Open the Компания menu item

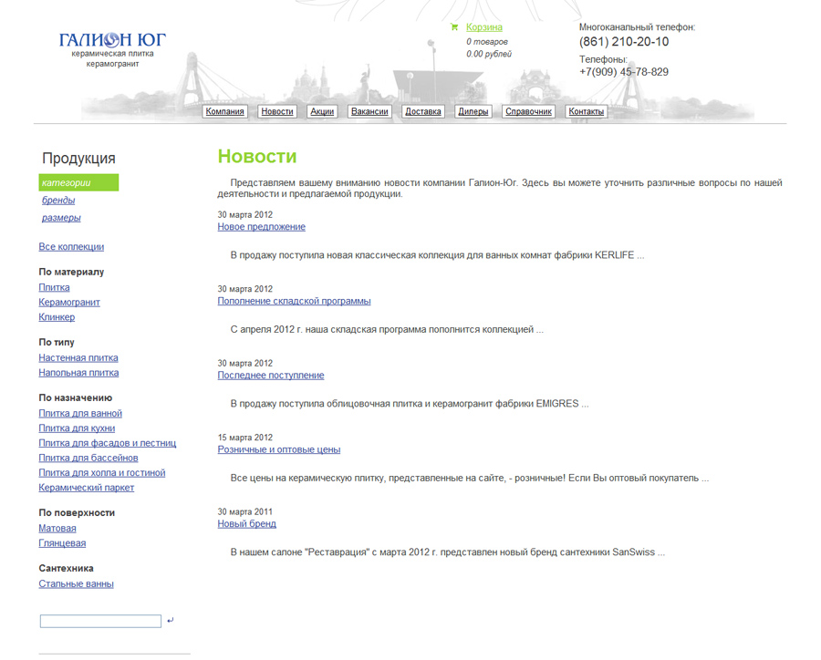click(225, 111)
